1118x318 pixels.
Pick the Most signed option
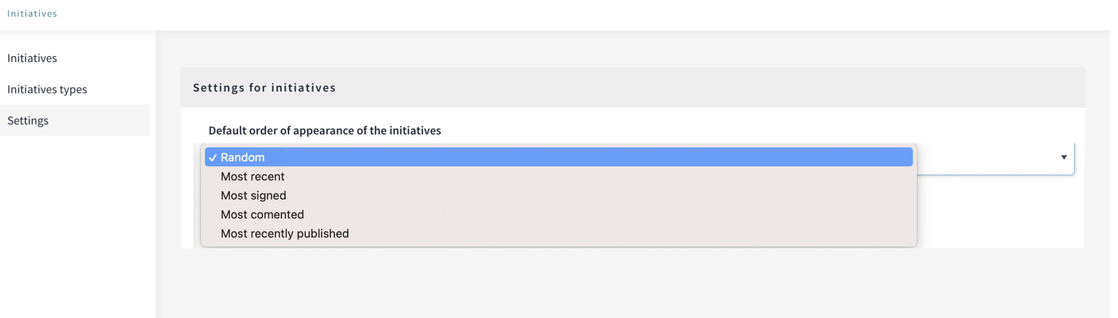253,195
